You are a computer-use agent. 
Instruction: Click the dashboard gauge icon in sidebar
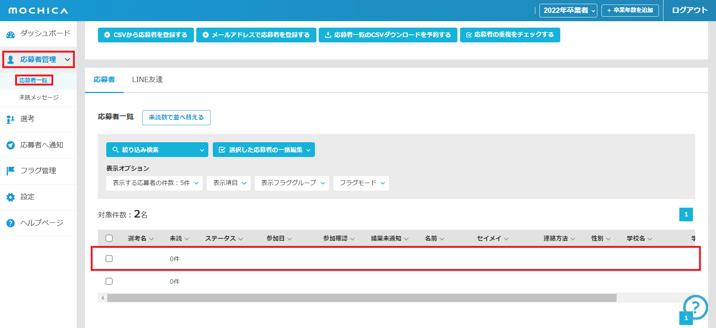11,35
